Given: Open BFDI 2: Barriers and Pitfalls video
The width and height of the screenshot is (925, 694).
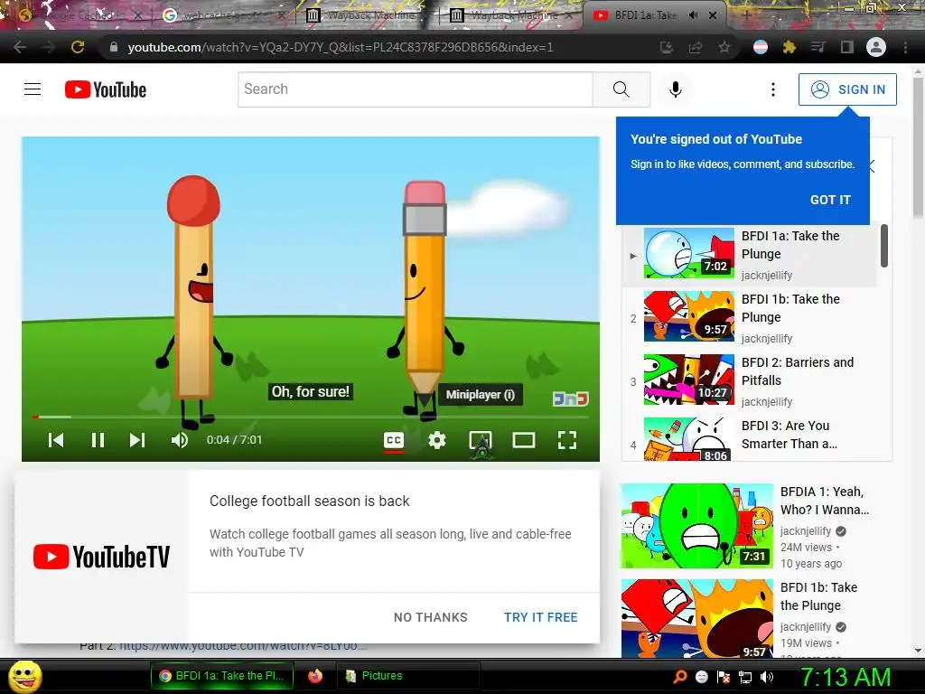Looking at the screenshot, I should [749, 380].
